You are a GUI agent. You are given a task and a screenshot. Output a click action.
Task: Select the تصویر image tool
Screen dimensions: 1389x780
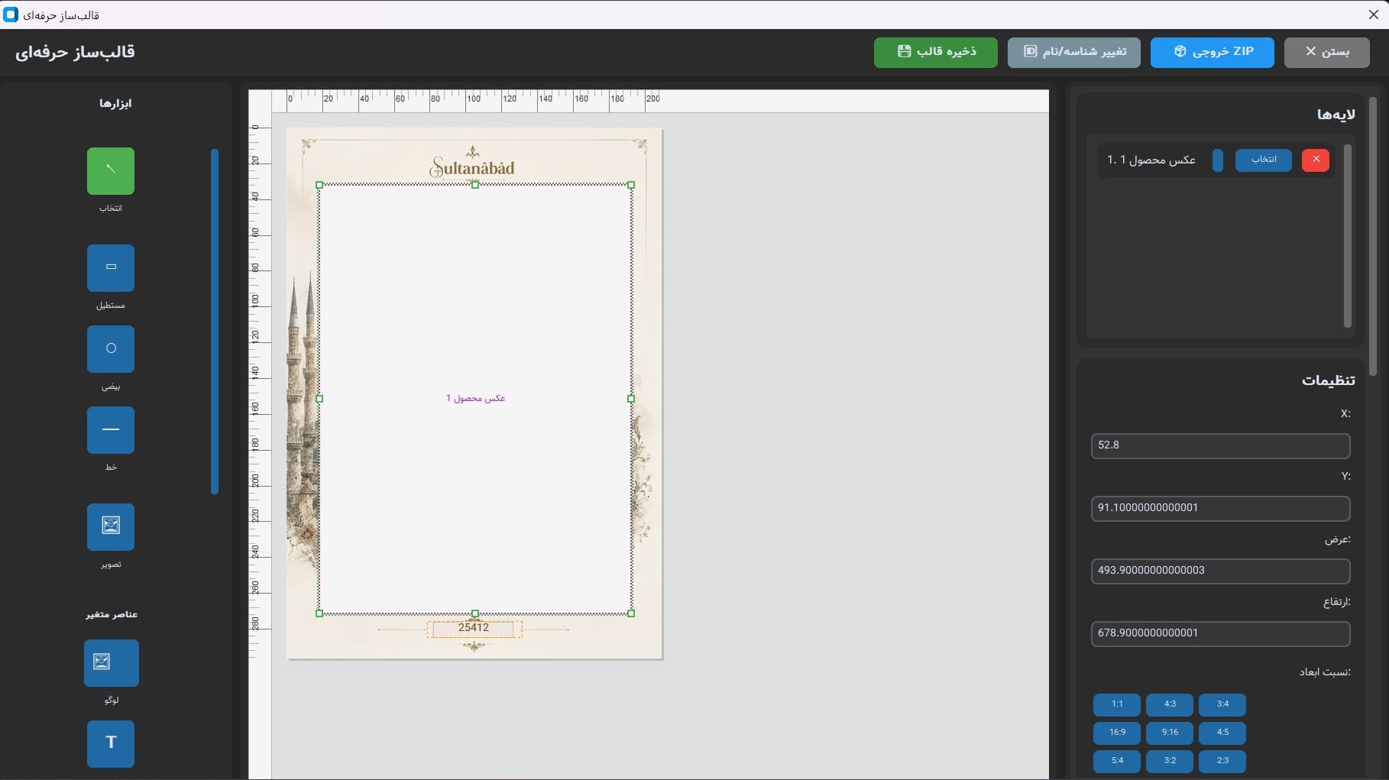click(x=111, y=527)
